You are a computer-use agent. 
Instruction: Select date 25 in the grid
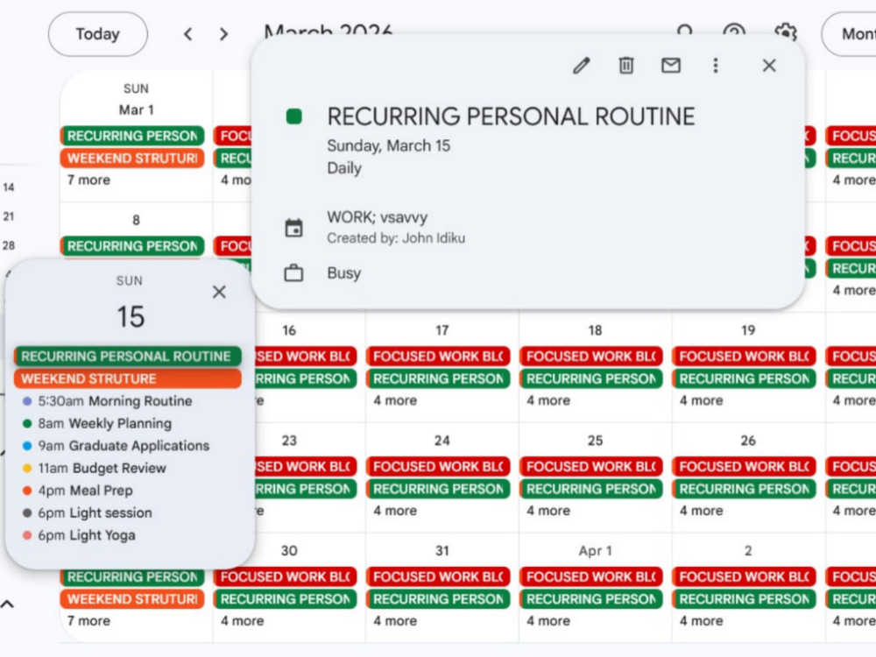[x=595, y=441]
